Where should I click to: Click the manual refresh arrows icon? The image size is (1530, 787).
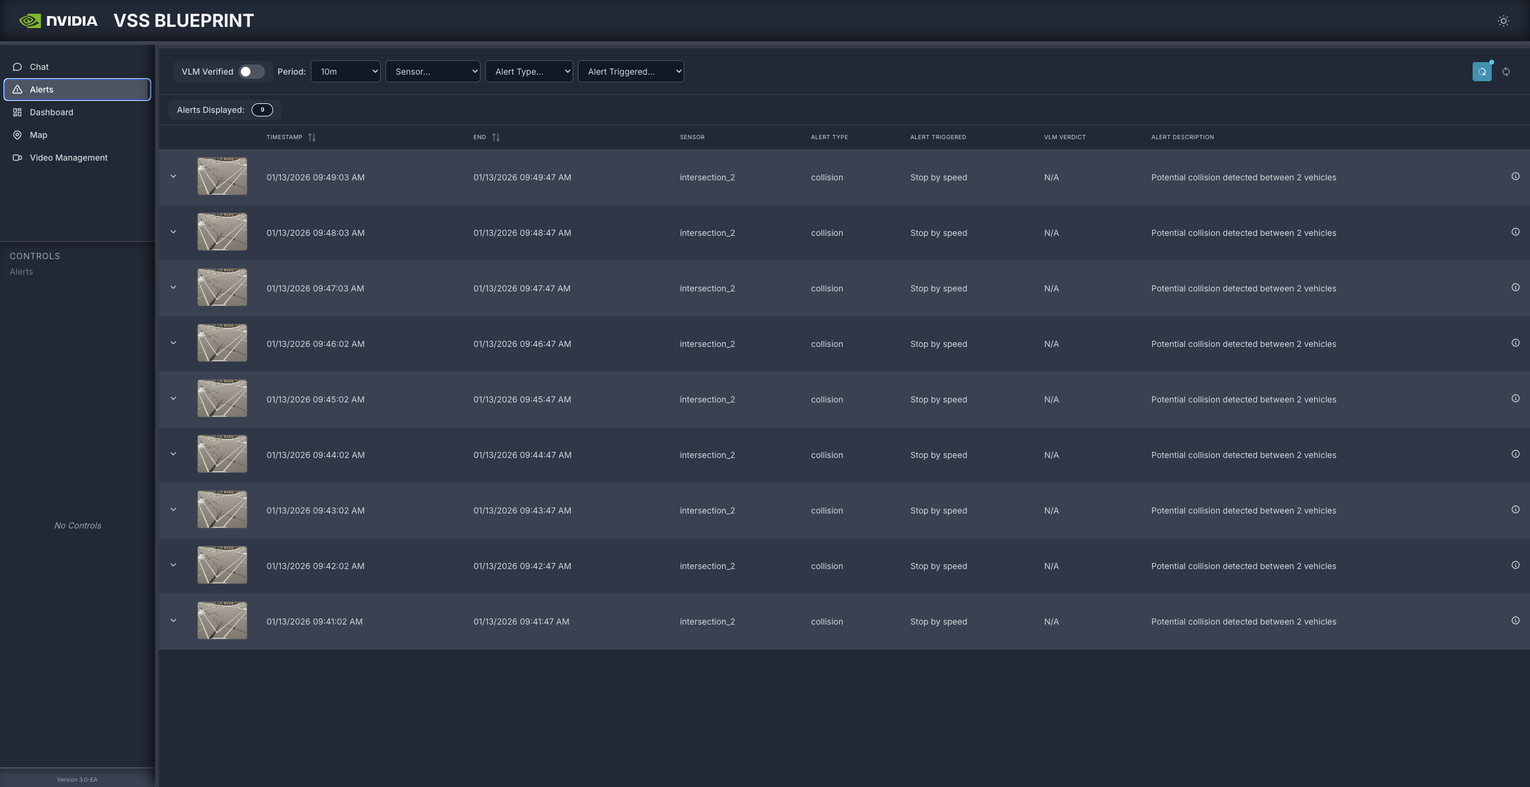1506,72
